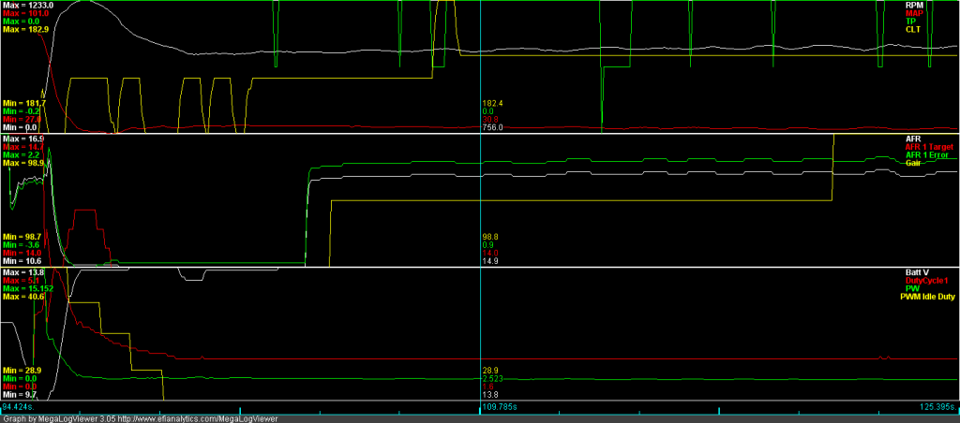Click the white AFR legend label
The height and width of the screenshot is (423, 960).
click(x=912, y=139)
